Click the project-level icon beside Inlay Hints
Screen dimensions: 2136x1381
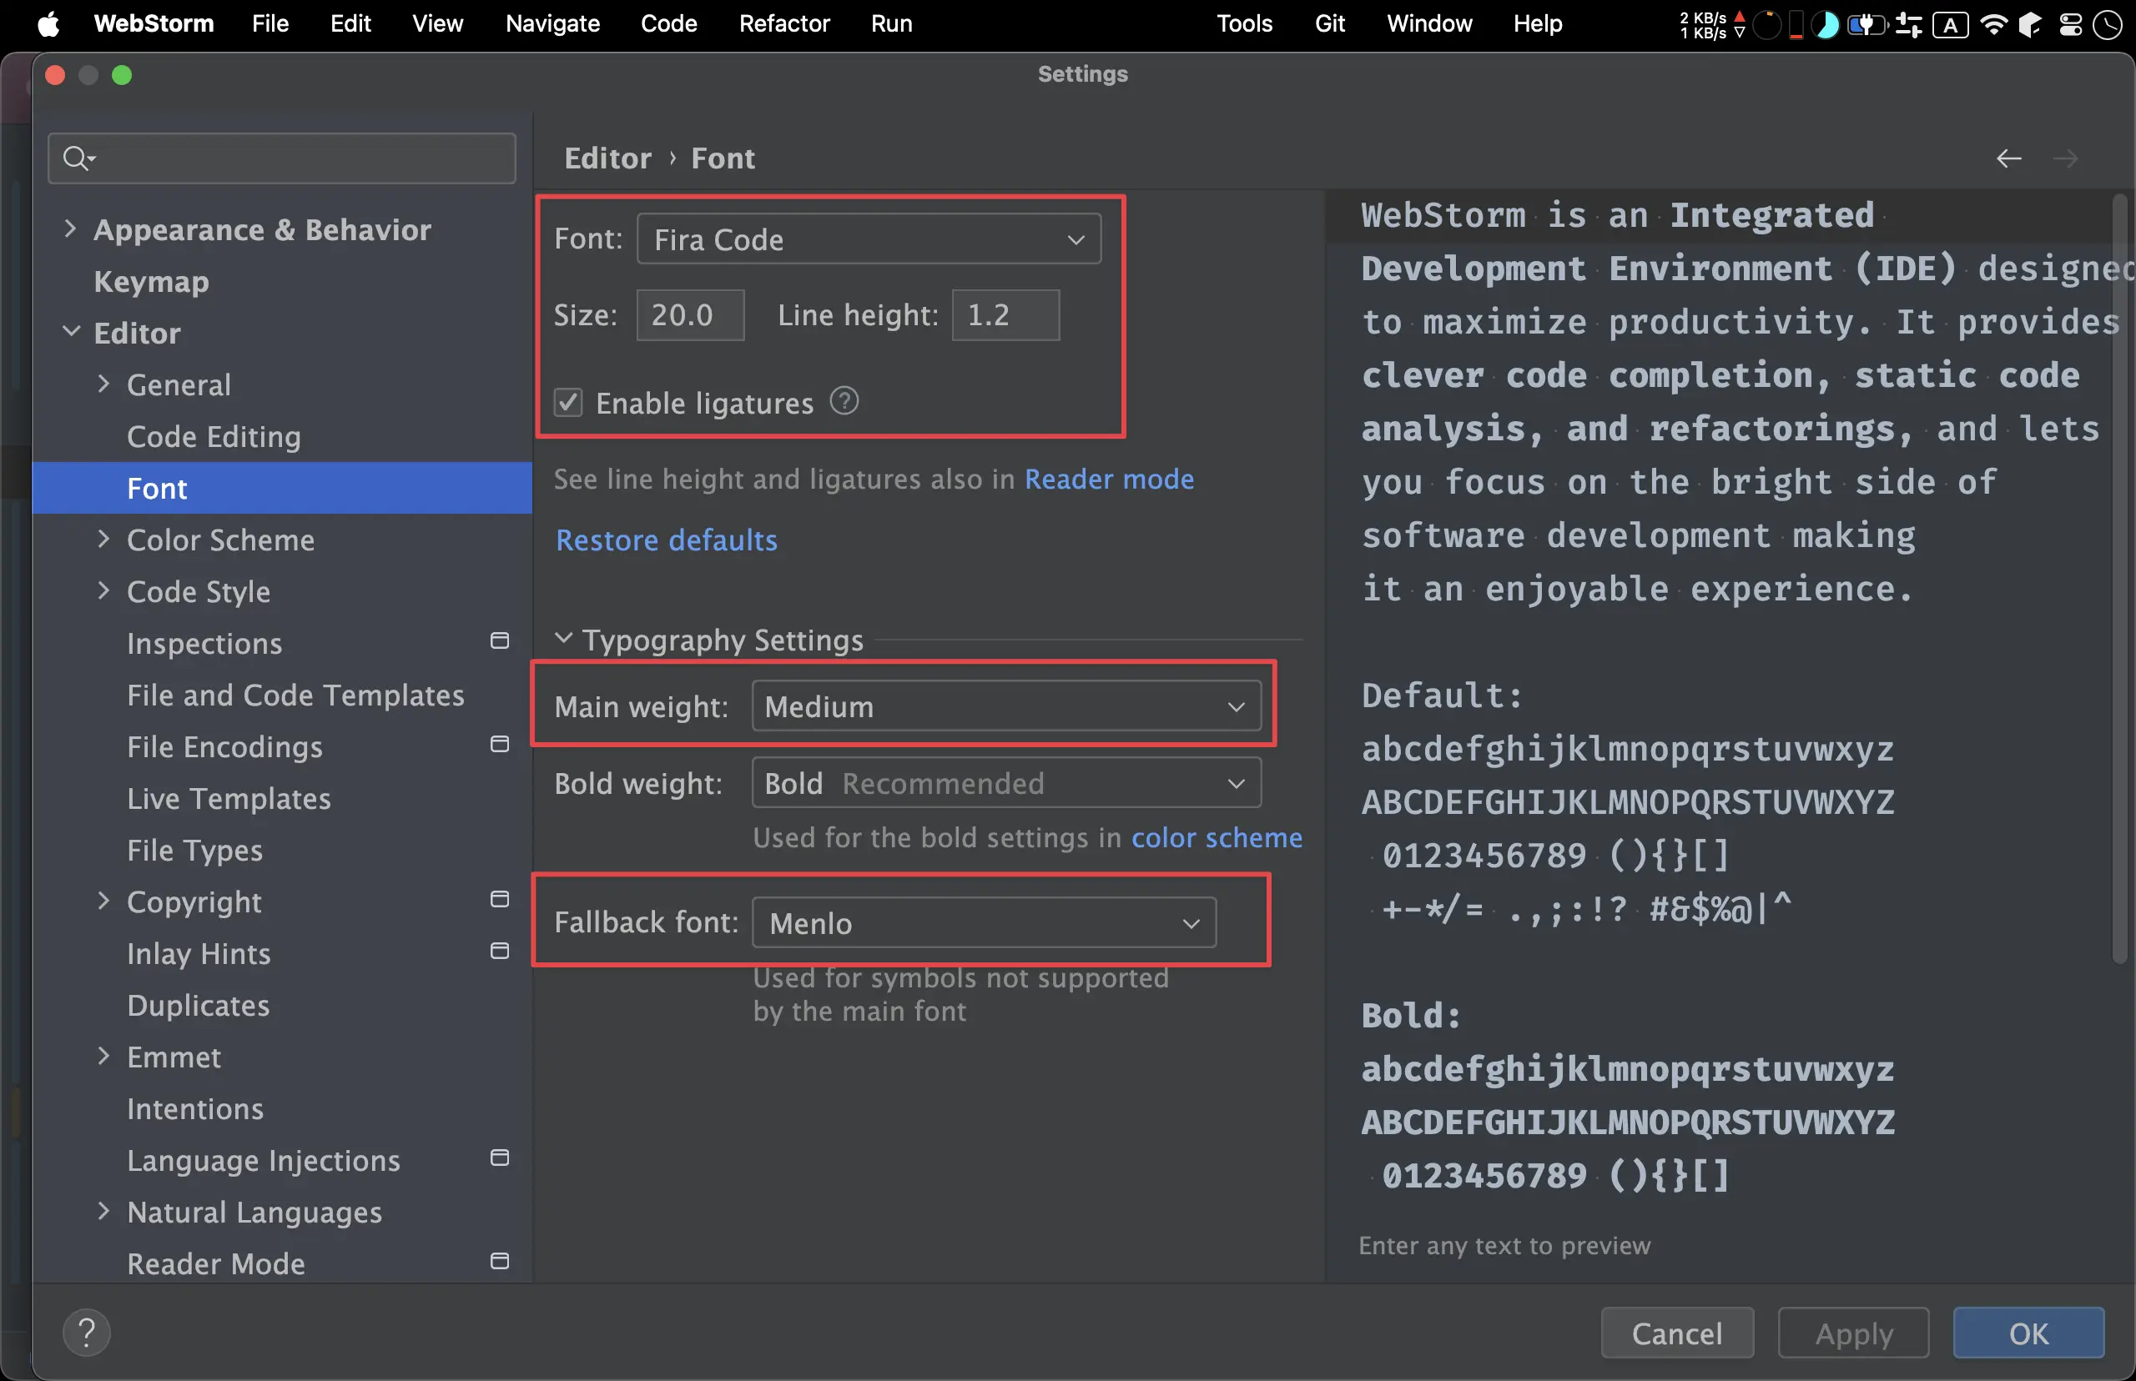500,951
